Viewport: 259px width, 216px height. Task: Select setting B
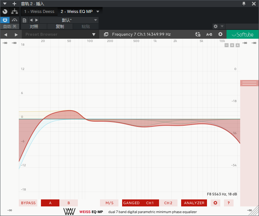click(69, 203)
